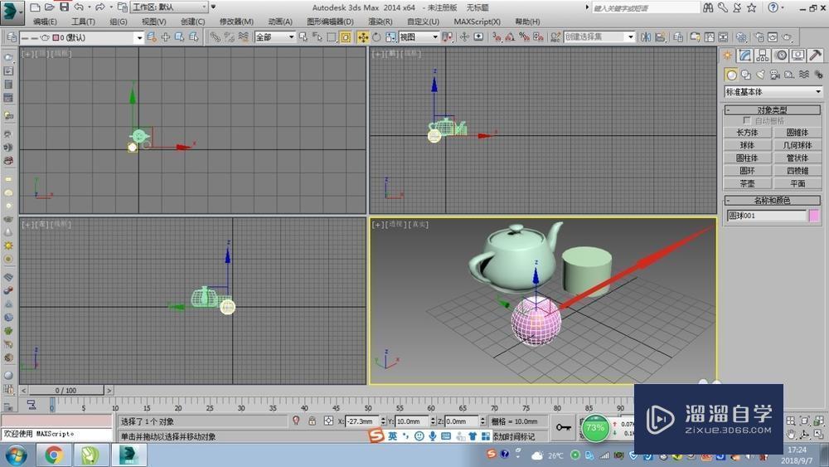Viewport: 829px width, 467px height.
Task: Toggle the Window/Crossing selection icon
Action: pos(346,37)
